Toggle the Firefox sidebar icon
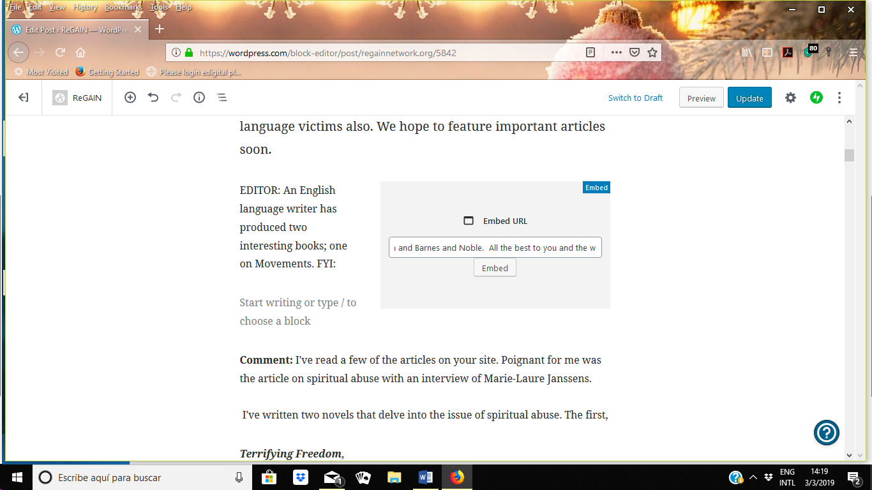This screenshot has height=490, width=872. pyautogui.click(x=767, y=53)
